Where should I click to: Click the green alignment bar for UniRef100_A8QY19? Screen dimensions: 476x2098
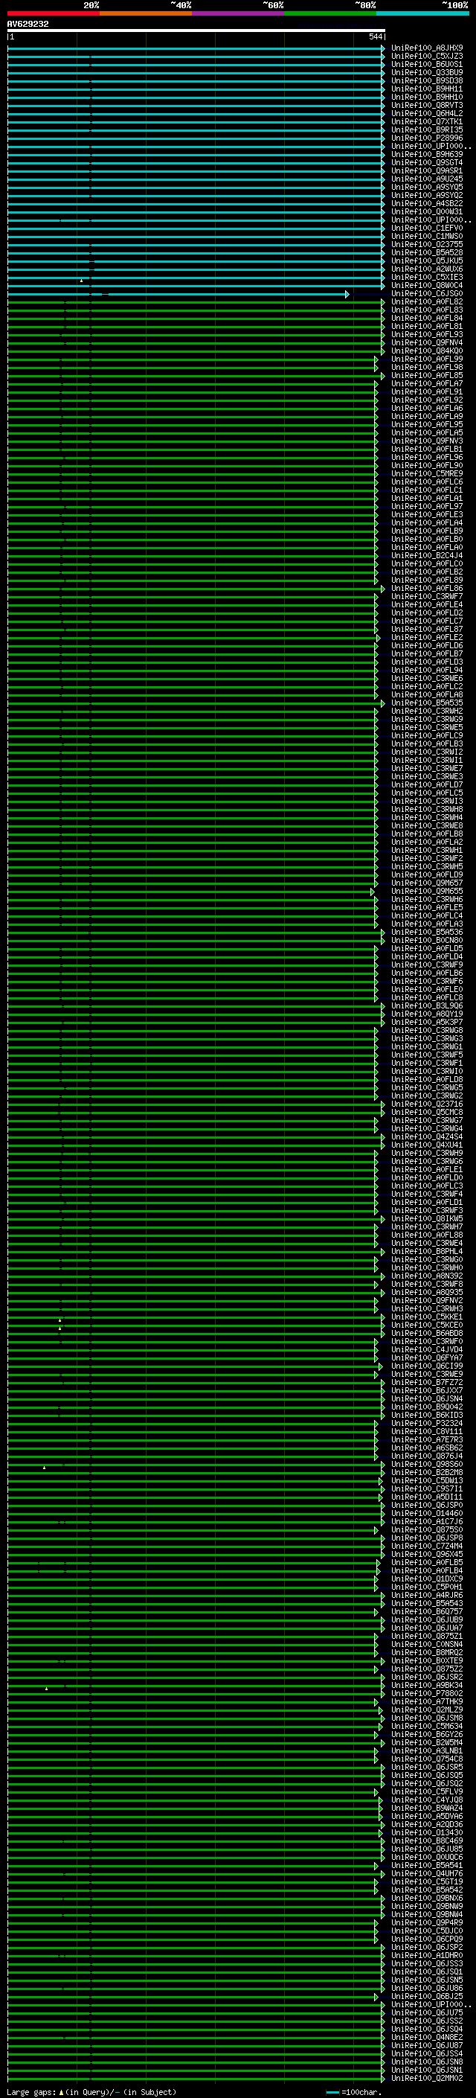tap(196, 1015)
